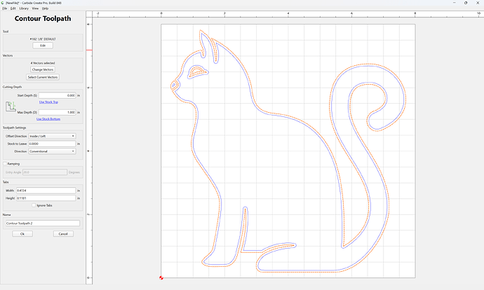The width and height of the screenshot is (484, 290).
Task: Click the Carbide Create app icon in title bar
Action: point(3,3)
